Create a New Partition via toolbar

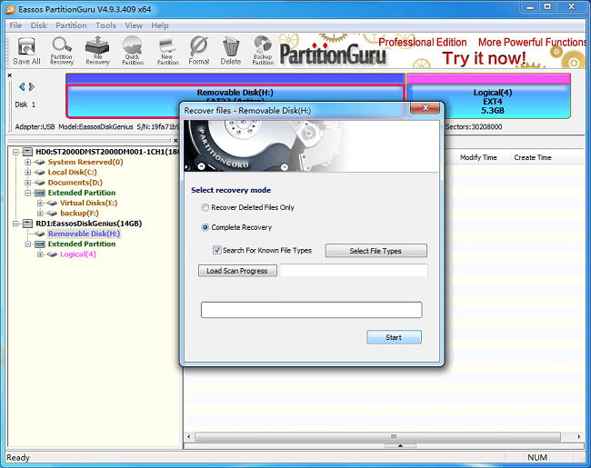pos(167,51)
